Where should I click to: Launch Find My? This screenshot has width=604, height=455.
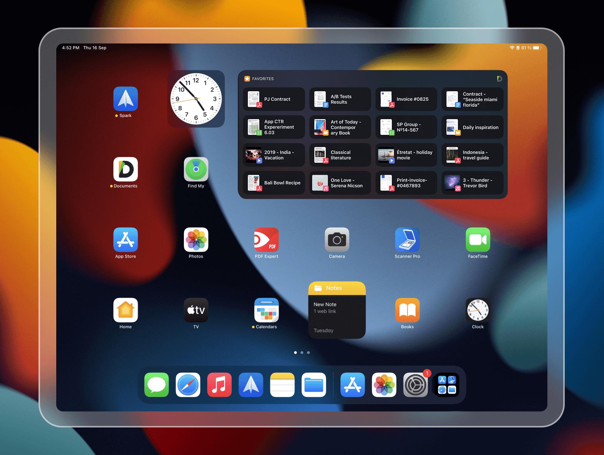click(196, 170)
